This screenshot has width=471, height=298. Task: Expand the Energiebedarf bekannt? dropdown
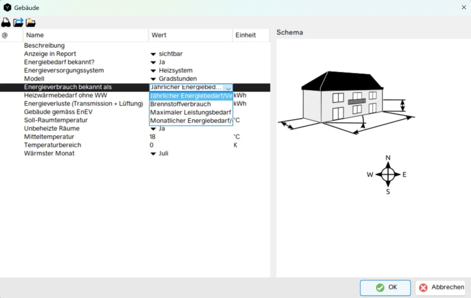pyautogui.click(x=154, y=63)
